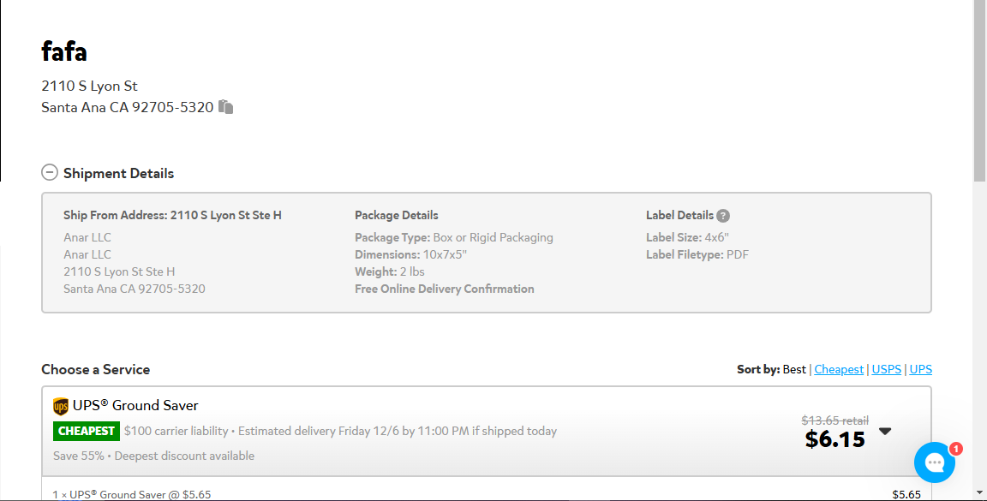Click the red chat notification badge

pyautogui.click(x=956, y=449)
